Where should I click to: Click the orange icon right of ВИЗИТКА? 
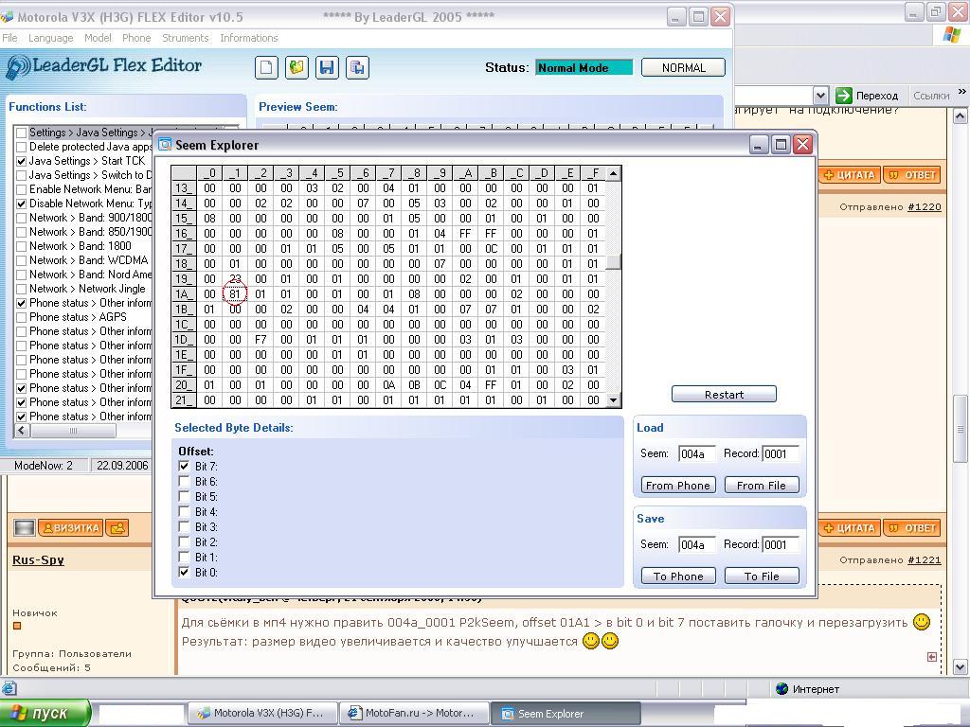pos(117,528)
